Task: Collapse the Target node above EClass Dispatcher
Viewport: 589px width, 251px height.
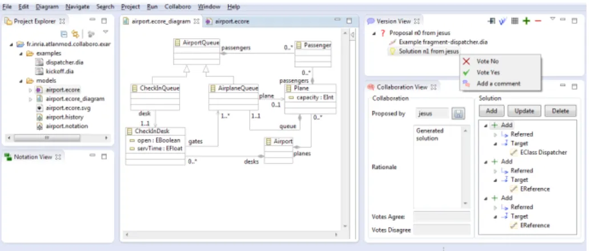Action: [x=495, y=143]
